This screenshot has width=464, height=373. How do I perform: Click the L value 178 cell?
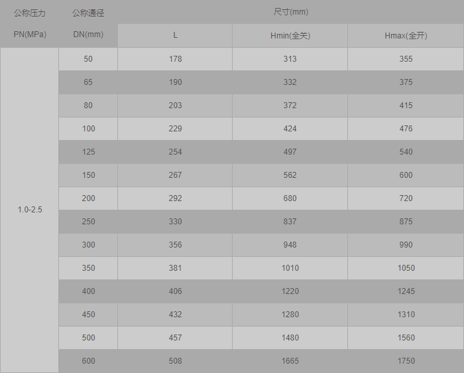[x=175, y=59]
